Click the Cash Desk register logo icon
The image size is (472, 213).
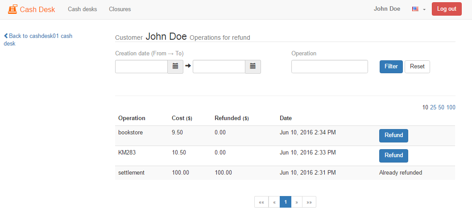(x=12, y=9)
